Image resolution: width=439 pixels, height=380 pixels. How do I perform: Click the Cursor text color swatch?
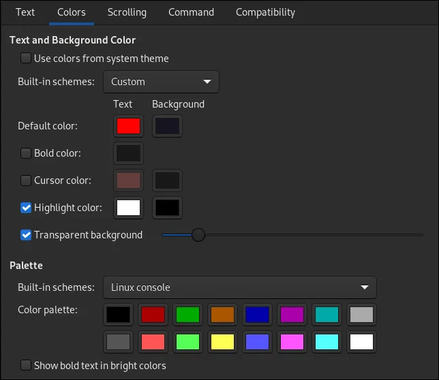tap(128, 180)
